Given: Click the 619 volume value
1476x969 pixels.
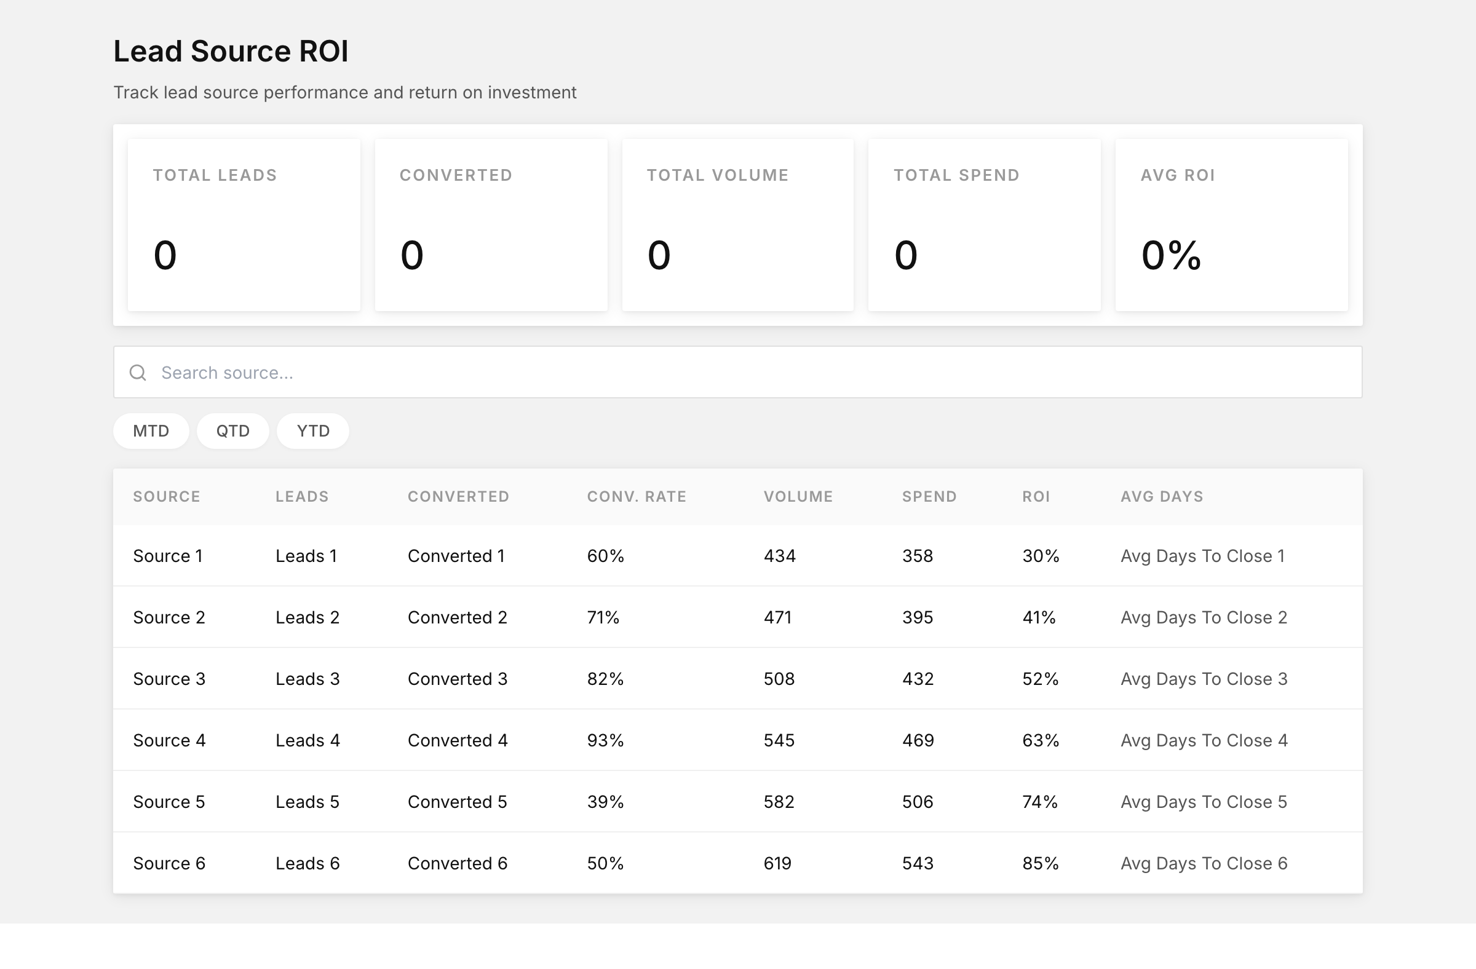Looking at the screenshot, I should point(778,863).
